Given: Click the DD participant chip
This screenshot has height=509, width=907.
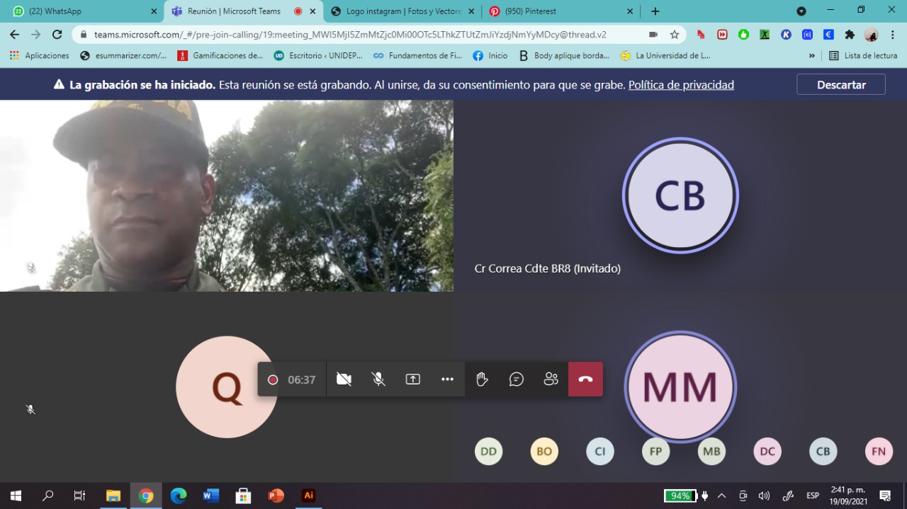Looking at the screenshot, I should click(x=488, y=452).
